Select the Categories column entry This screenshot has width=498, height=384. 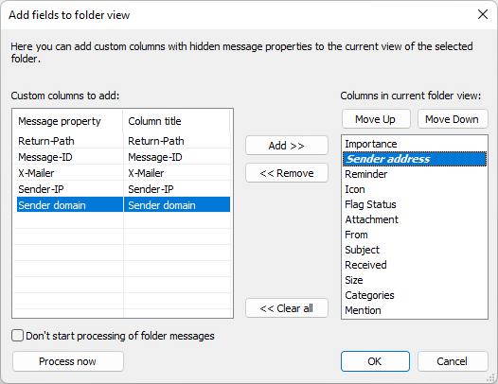415,295
